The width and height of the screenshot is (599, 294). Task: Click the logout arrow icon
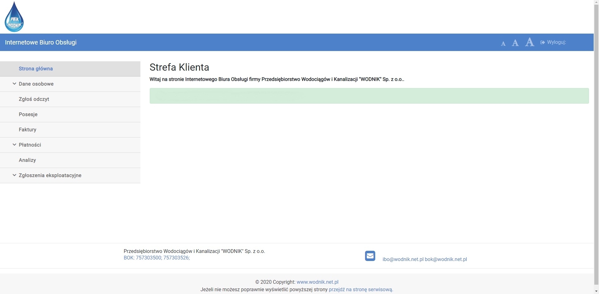(x=543, y=42)
